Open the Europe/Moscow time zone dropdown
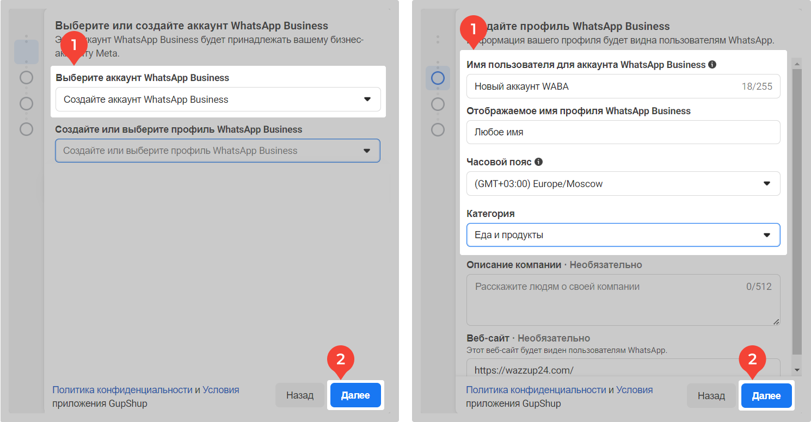This screenshot has width=811, height=422. [x=623, y=184]
